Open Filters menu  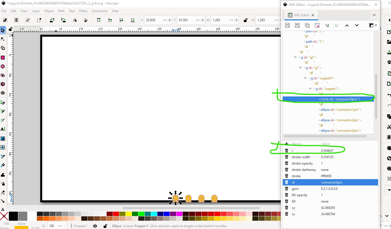pyautogui.click(x=83, y=11)
